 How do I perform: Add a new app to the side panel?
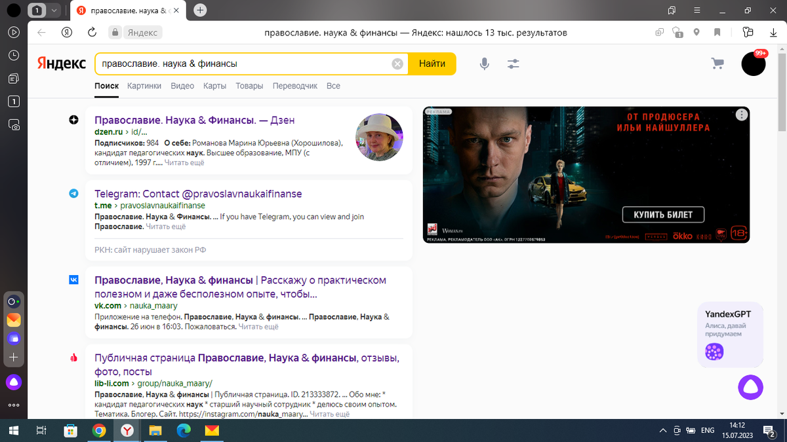(x=14, y=358)
